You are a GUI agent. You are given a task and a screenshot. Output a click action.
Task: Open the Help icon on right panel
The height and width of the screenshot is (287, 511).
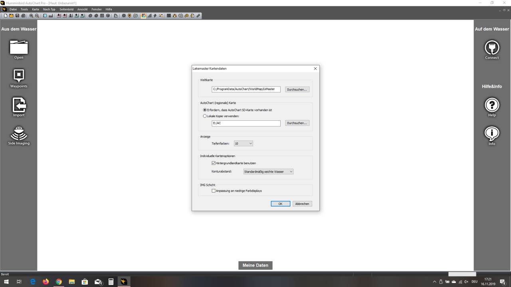click(x=492, y=105)
